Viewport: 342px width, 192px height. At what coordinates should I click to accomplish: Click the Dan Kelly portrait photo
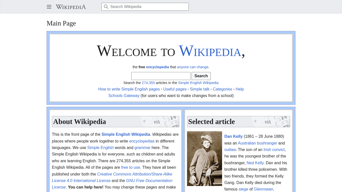(205, 158)
